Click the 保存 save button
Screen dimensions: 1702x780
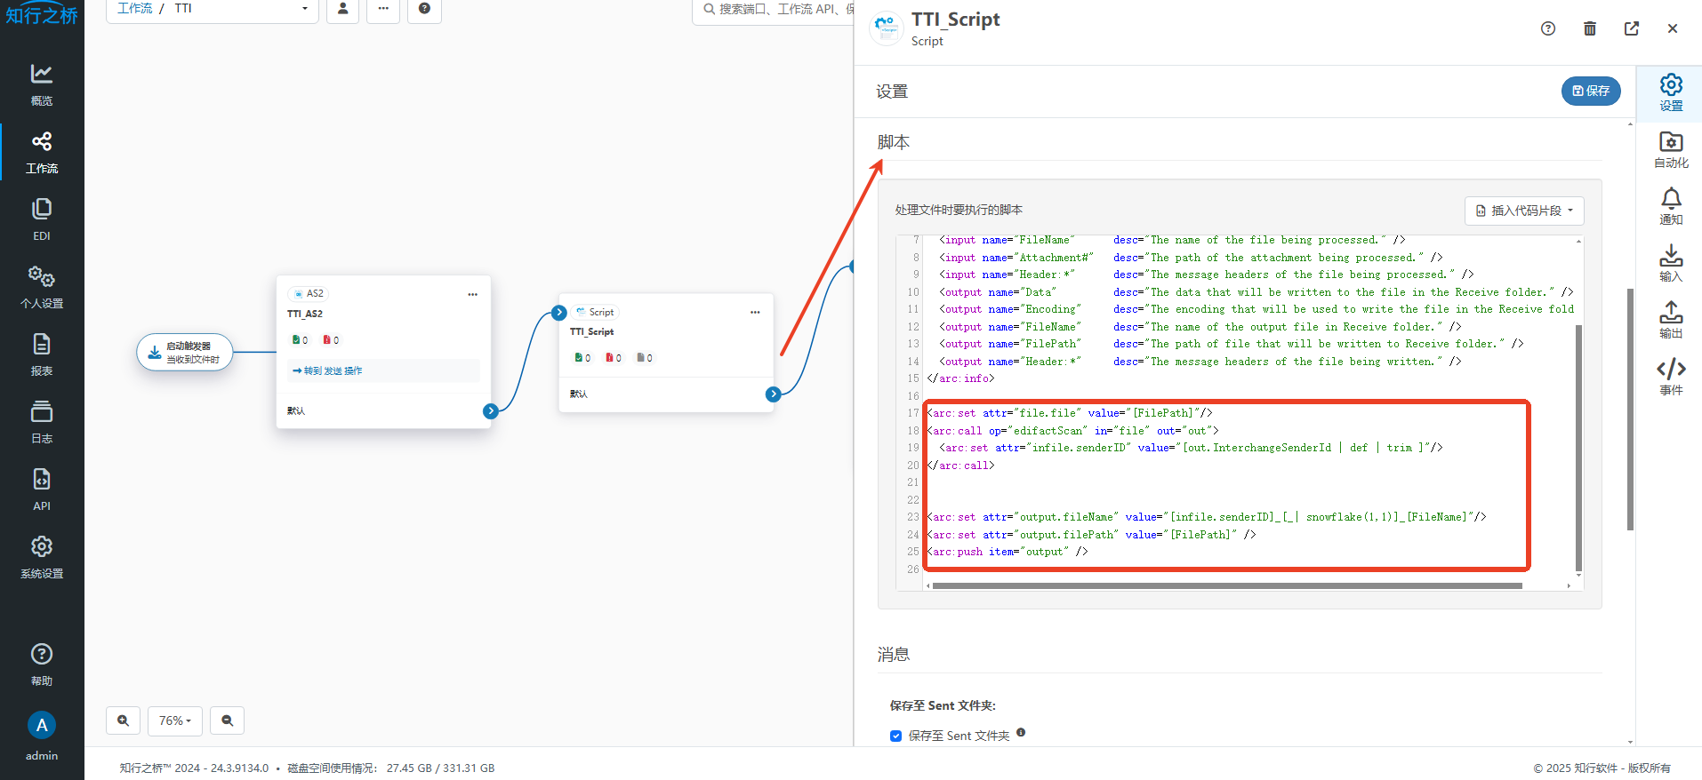coord(1591,91)
